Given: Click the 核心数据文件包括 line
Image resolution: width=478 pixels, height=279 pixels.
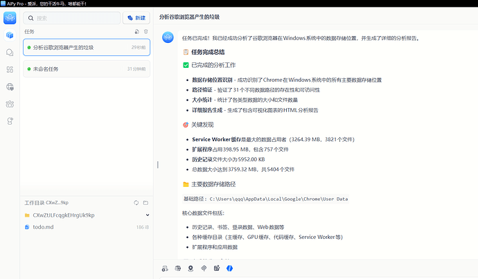Looking at the screenshot, I should click(x=204, y=213).
